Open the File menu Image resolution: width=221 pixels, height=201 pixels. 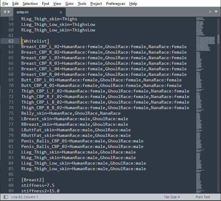click(5, 4)
